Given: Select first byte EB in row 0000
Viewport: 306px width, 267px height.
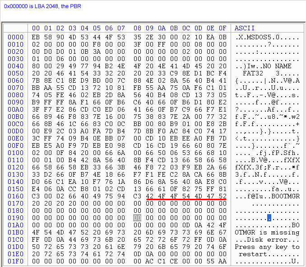Looking at the screenshot, I should tap(36, 37).
